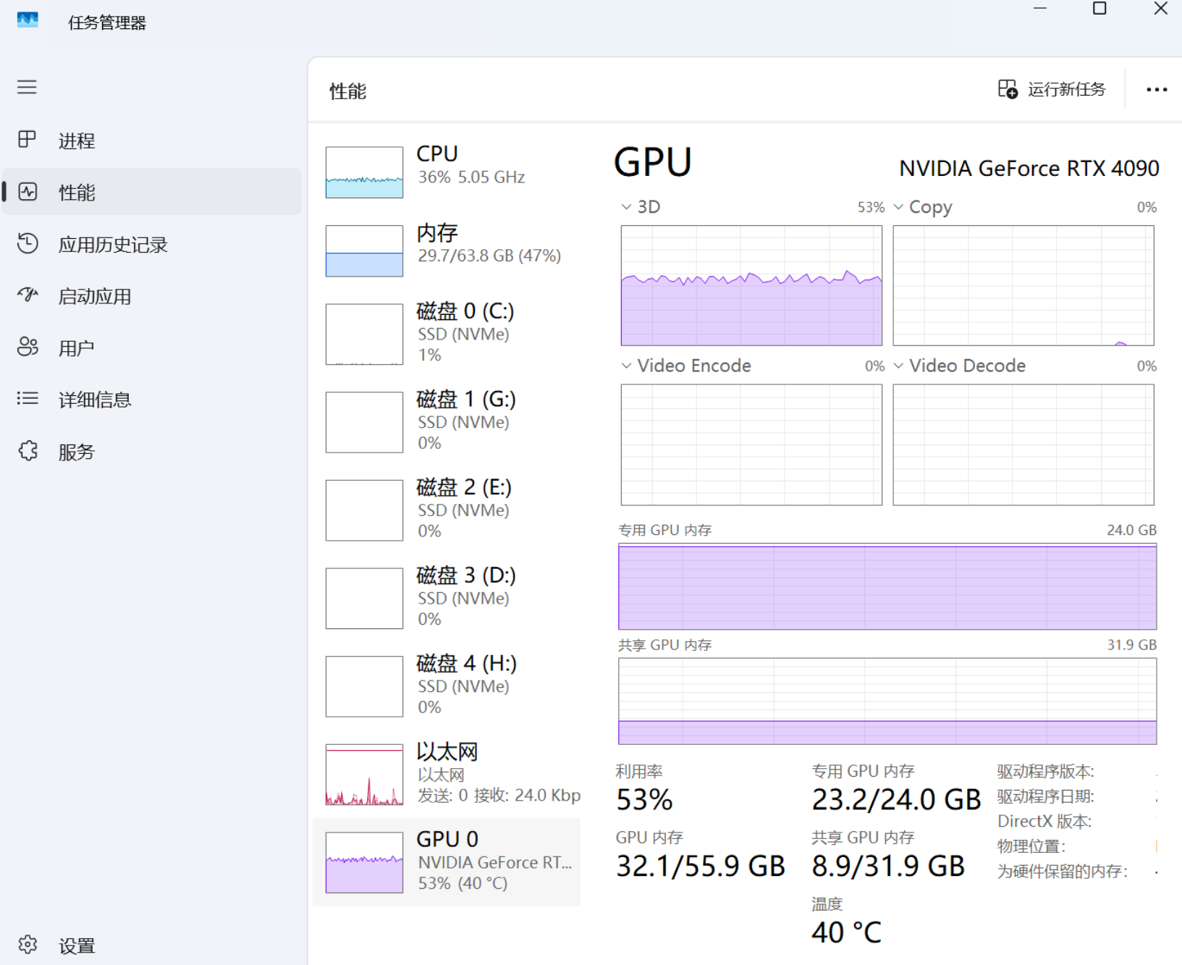Screen dimensions: 1182x965
Task: Select the 用户 users icon
Action: point(28,347)
